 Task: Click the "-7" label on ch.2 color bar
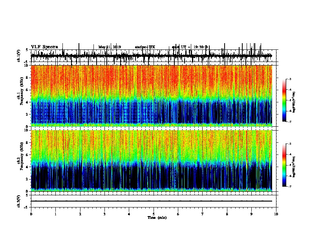[x=290, y=187]
